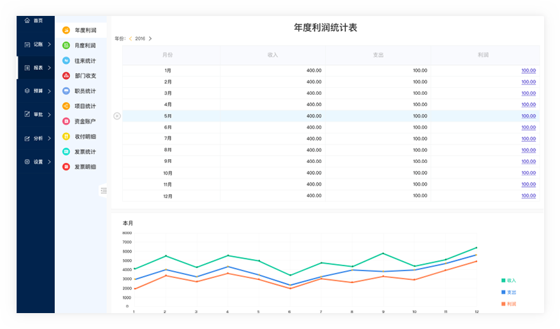Select the 5月 month cell
The image size is (560, 329).
pos(168,116)
